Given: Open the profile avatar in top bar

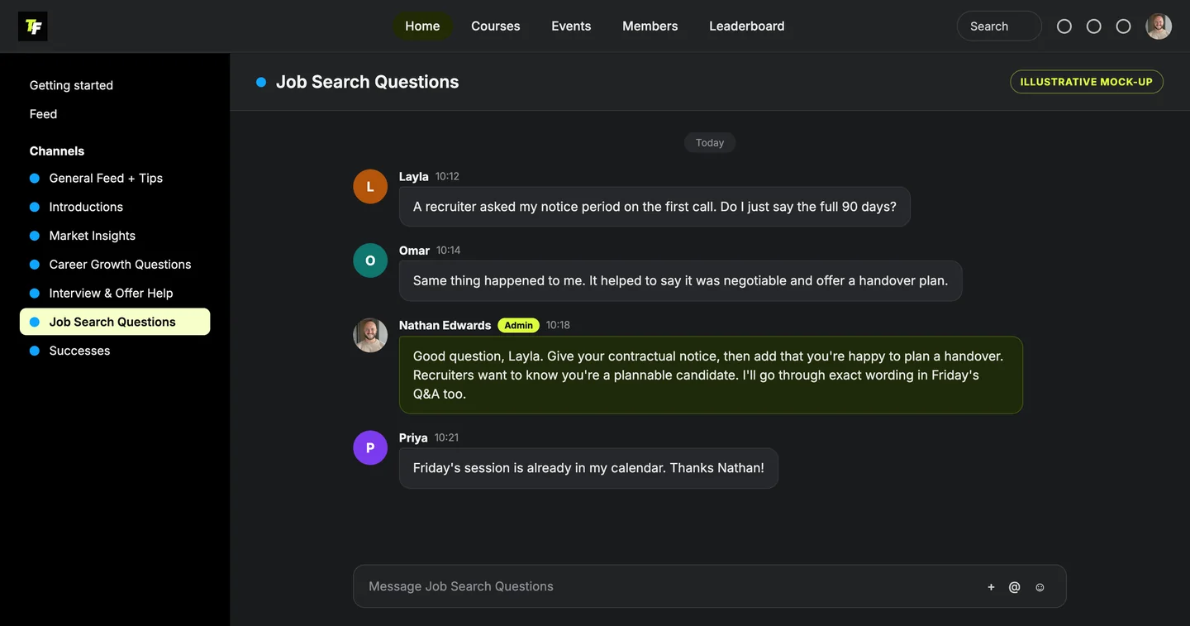Looking at the screenshot, I should coord(1159,26).
